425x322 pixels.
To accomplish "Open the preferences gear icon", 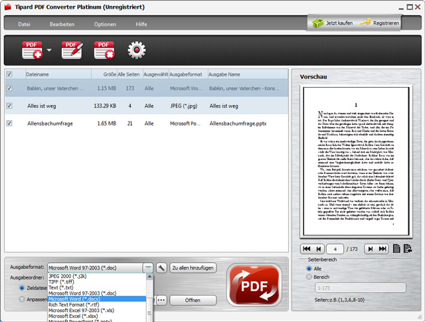I will pyautogui.click(x=137, y=50).
